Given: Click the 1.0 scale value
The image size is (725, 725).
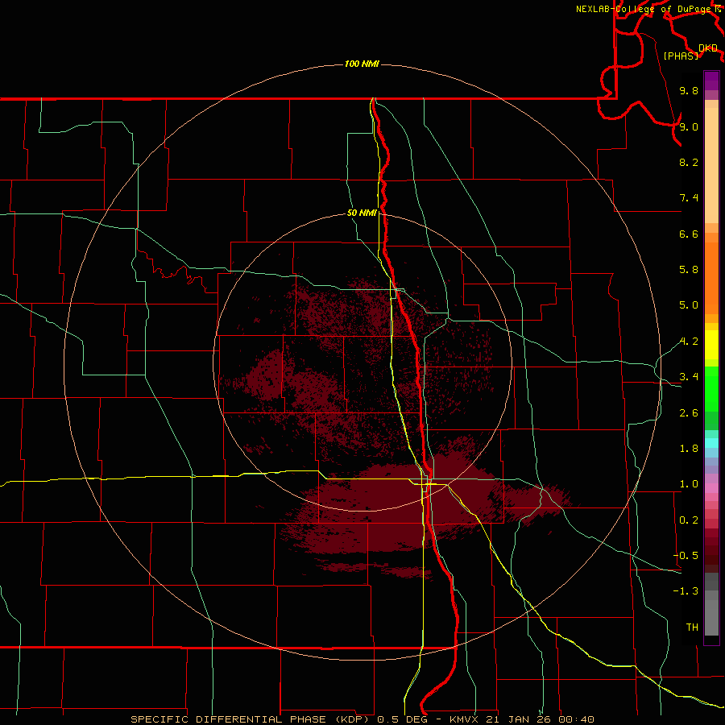Looking at the screenshot, I should (689, 484).
